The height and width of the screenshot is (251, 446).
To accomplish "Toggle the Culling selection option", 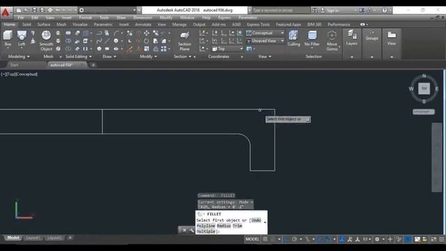I will (x=293, y=38).
